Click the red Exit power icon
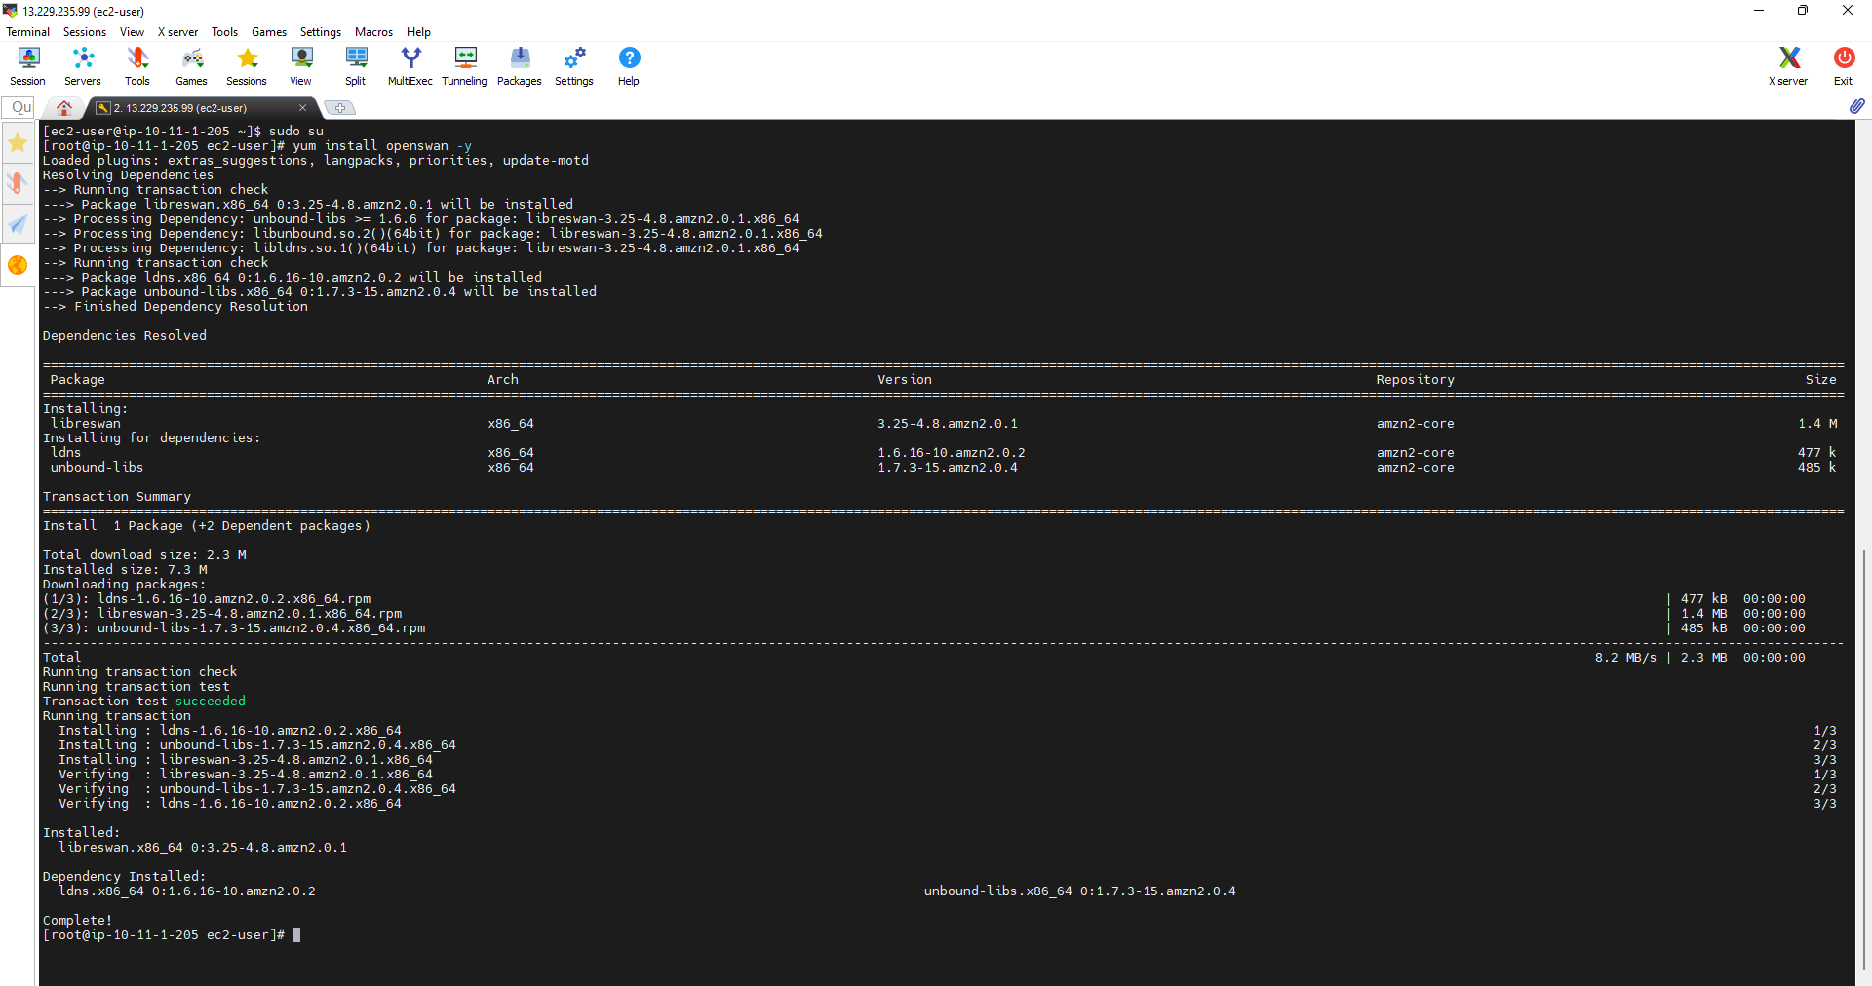 (1843, 66)
